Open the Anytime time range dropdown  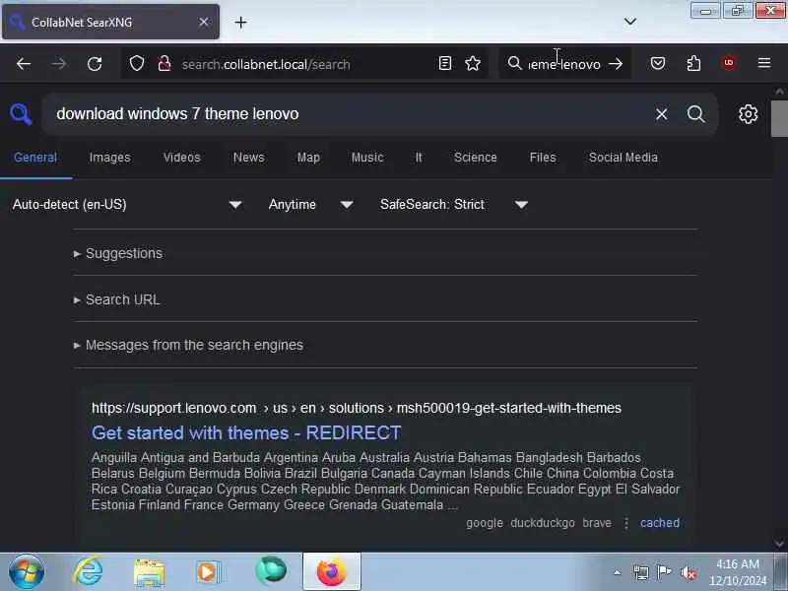(310, 205)
